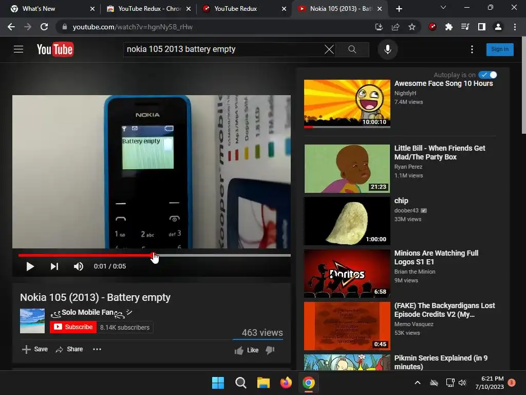The width and height of the screenshot is (526, 395).
Task: Mute the video volume speaker icon
Action: coord(79,266)
